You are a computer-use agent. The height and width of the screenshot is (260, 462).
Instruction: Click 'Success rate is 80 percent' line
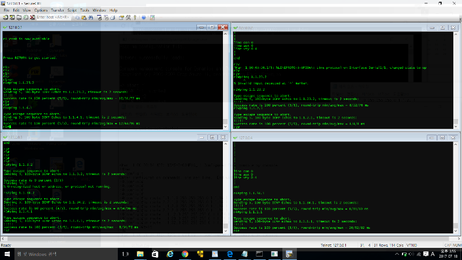(x=70, y=209)
